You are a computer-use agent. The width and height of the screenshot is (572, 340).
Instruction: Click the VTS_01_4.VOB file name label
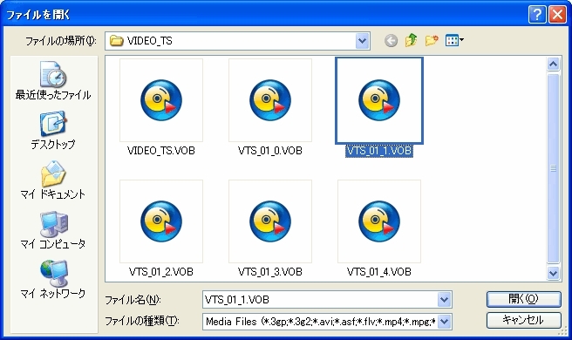379,272
